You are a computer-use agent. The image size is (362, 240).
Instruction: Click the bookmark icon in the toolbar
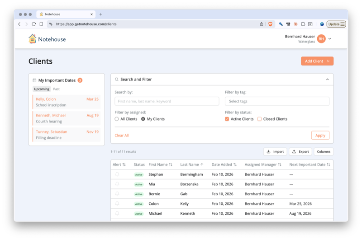coord(41,24)
